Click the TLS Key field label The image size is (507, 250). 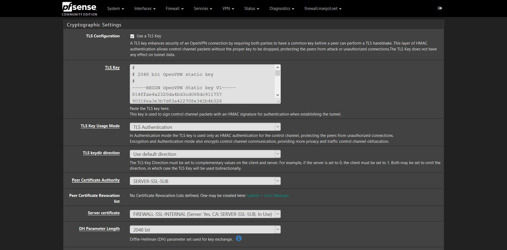coord(112,68)
